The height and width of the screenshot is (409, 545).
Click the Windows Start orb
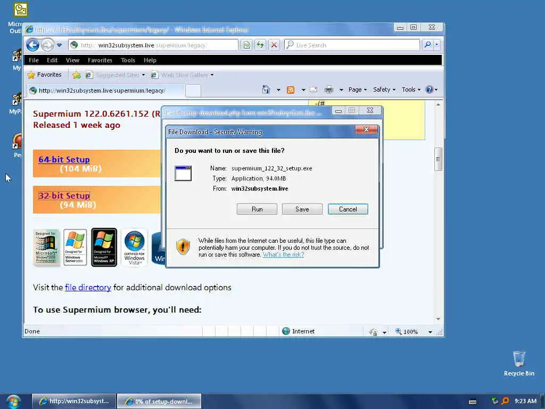click(x=13, y=402)
